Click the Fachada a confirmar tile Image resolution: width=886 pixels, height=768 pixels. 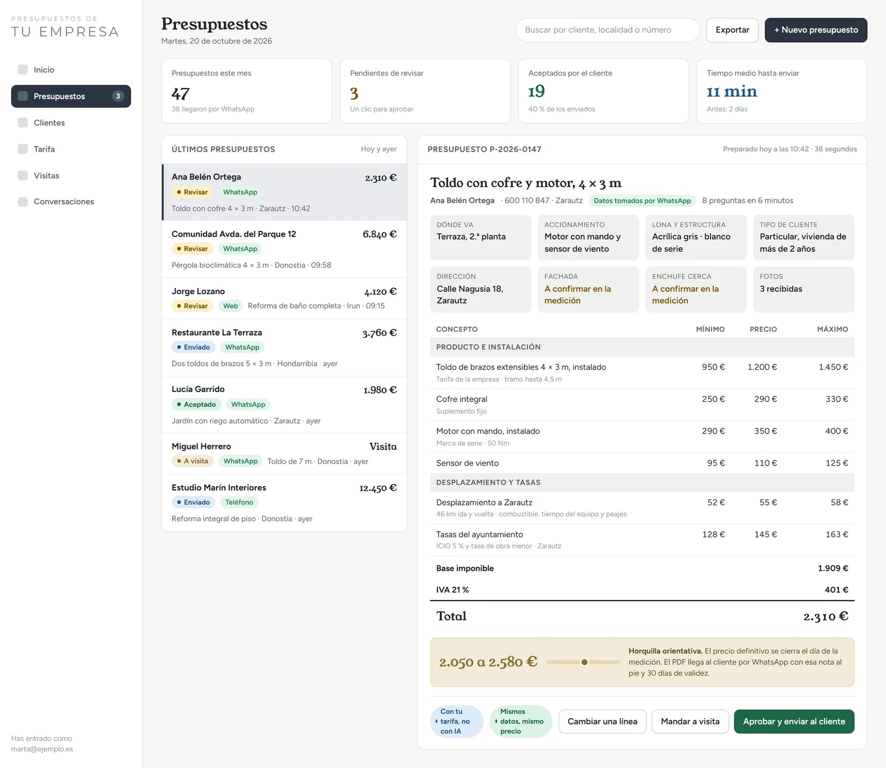coord(588,290)
